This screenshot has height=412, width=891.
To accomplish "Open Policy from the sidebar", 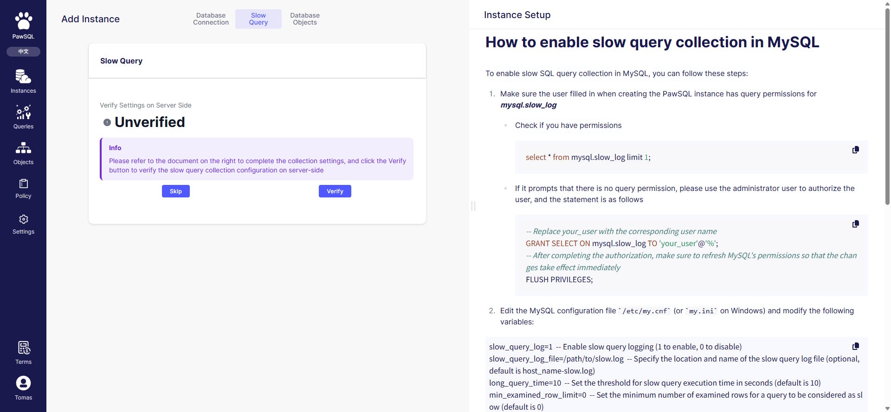I will pos(23,189).
